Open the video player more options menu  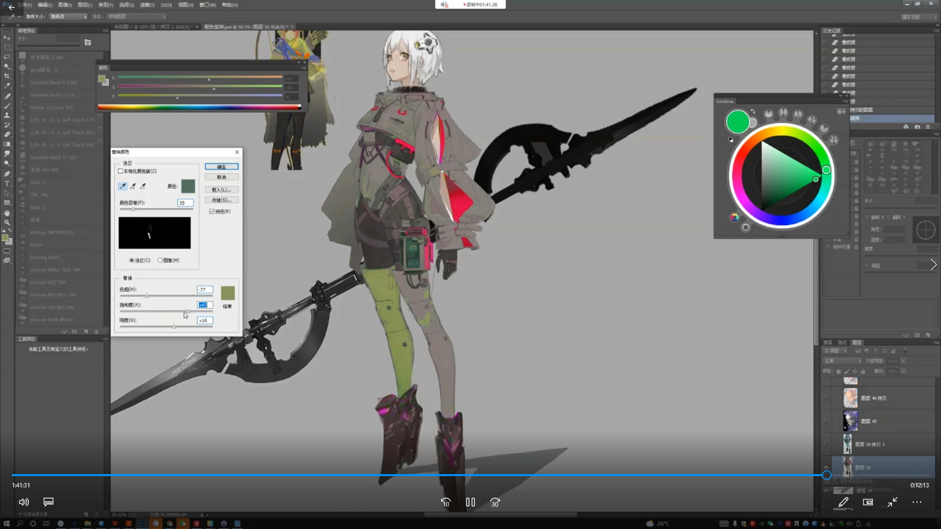(x=916, y=502)
